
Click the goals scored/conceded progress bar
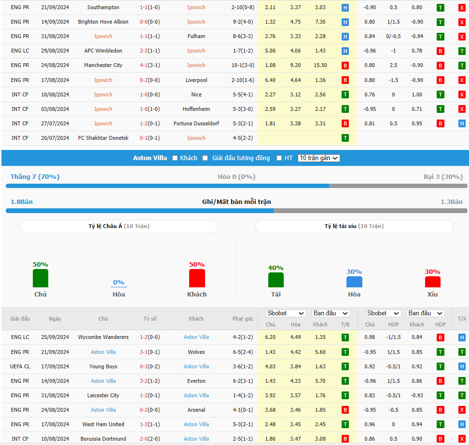pos(236,211)
